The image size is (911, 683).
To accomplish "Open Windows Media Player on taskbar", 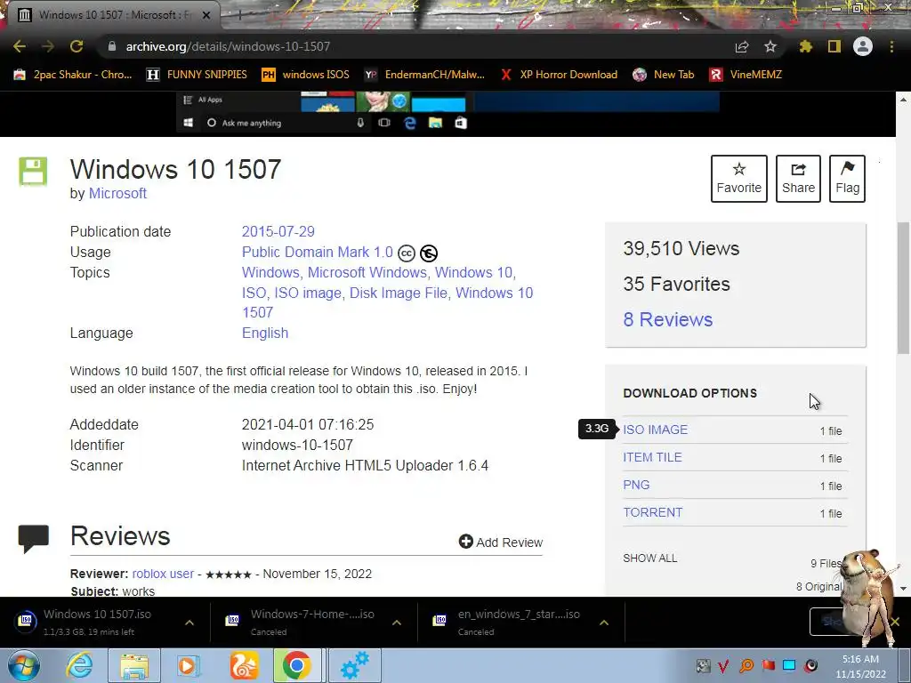I will click(x=188, y=665).
